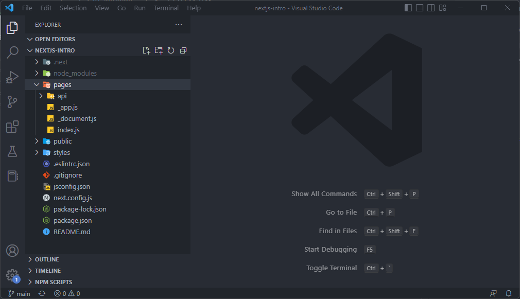Open the Testing flask view
520x299 pixels.
[12, 151]
